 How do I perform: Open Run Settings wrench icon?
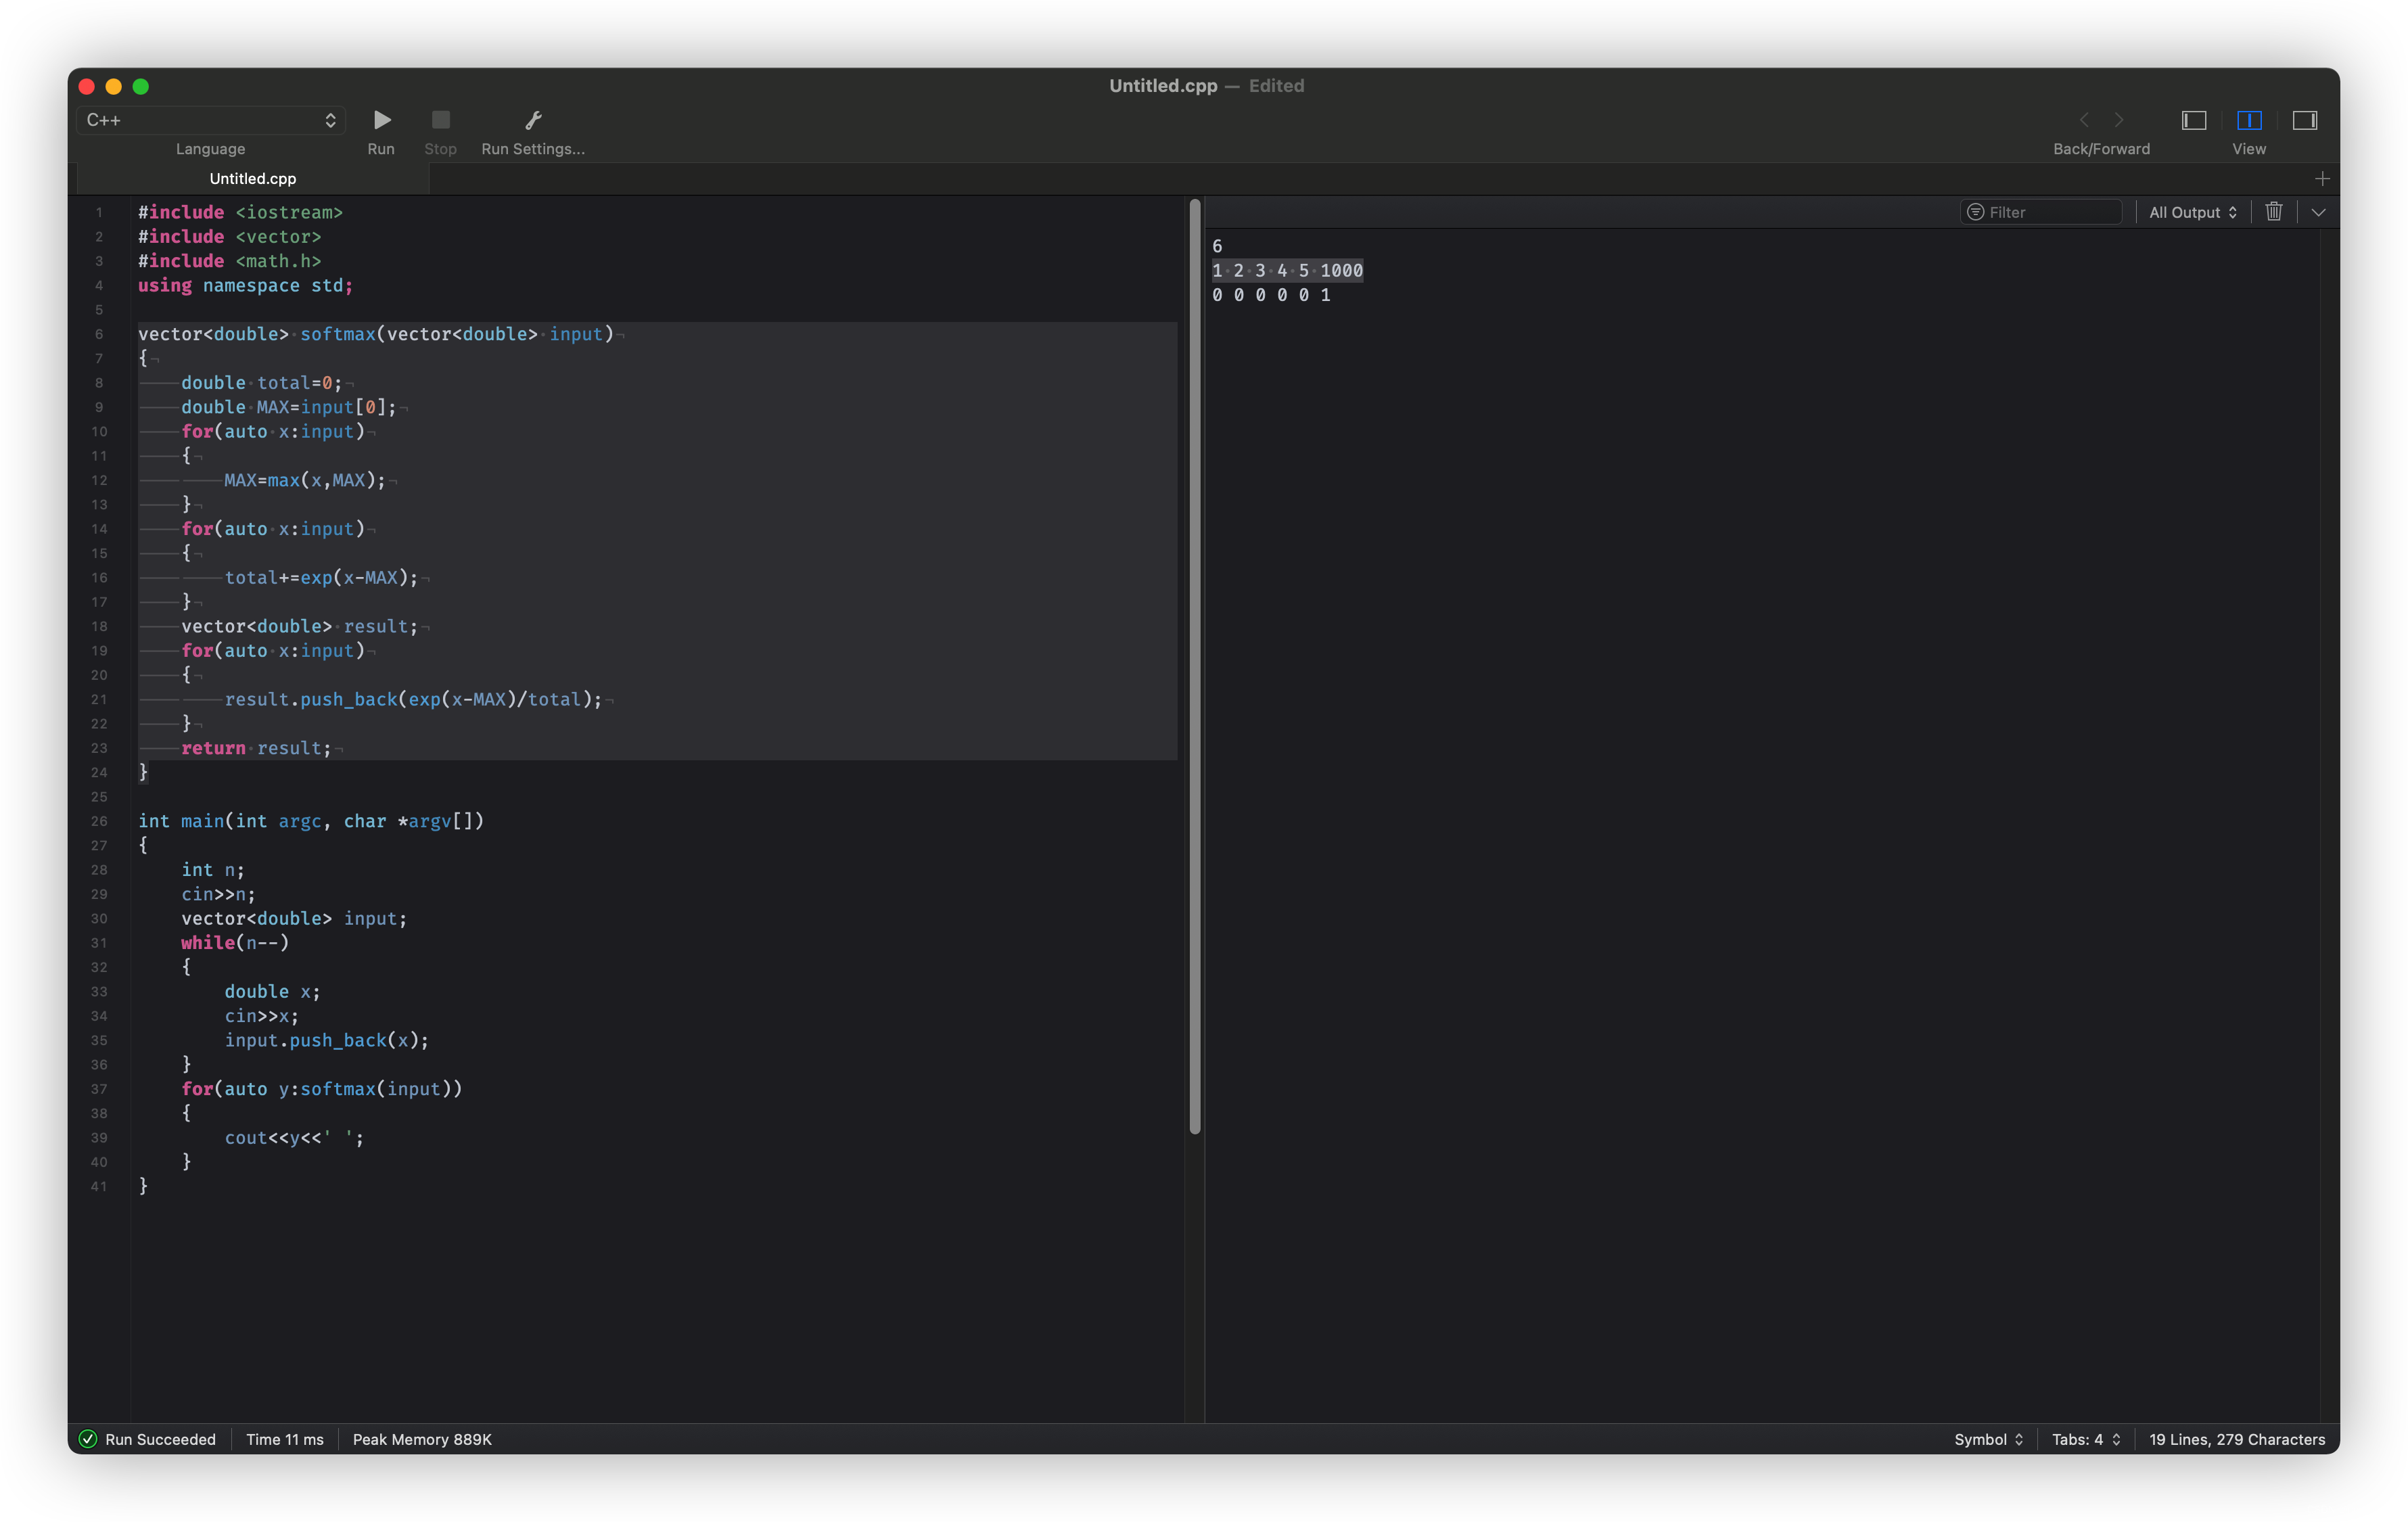533,120
